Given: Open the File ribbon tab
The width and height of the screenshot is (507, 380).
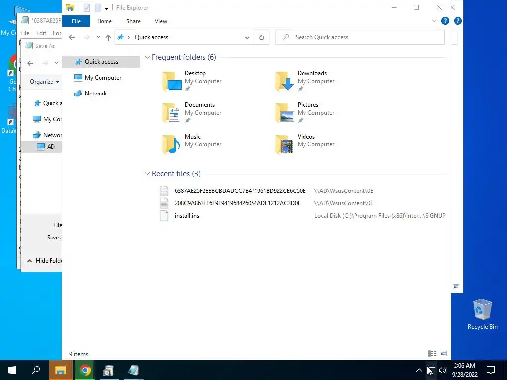Looking at the screenshot, I should 76,21.
